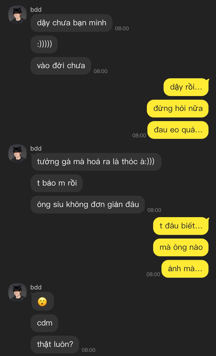Tap bdd's avatar beside the emoji message
The image size is (216, 356).
pyautogui.click(x=17, y=292)
